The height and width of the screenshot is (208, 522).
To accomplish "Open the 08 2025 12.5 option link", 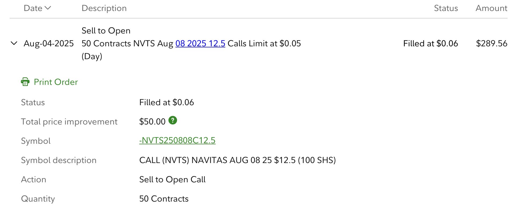I will click(x=200, y=43).
